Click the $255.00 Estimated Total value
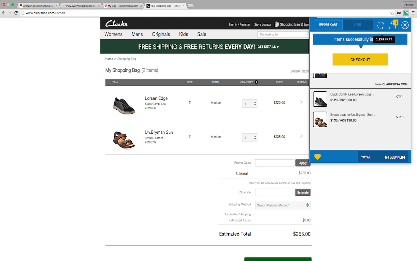 pyautogui.click(x=302, y=234)
